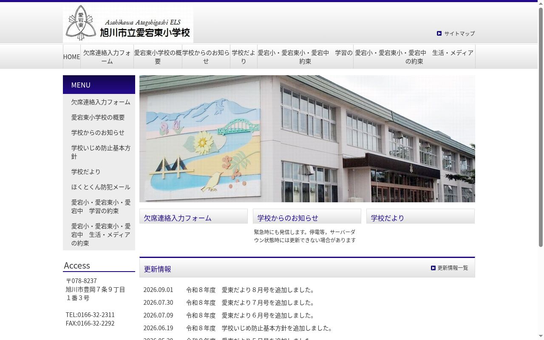Select 学校だより in top navigation

coord(244,57)
